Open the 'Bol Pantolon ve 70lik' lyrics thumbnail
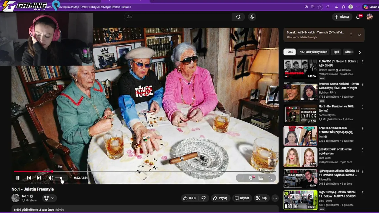This screenshot has width=379, height=213. pyautogui.click(x=300, y=114)
